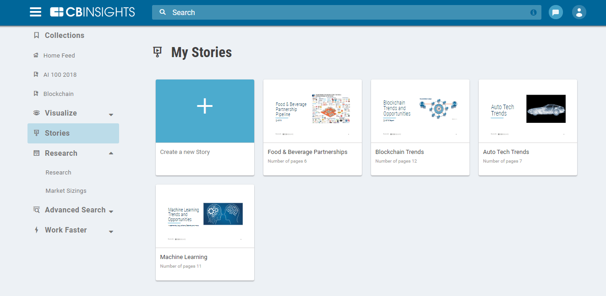Click the search magnifier icon

coord(163,12)
